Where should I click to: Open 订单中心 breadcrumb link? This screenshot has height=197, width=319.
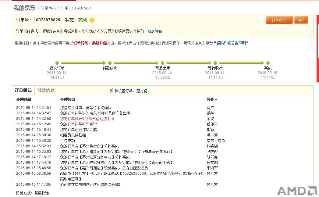point(48,8)
